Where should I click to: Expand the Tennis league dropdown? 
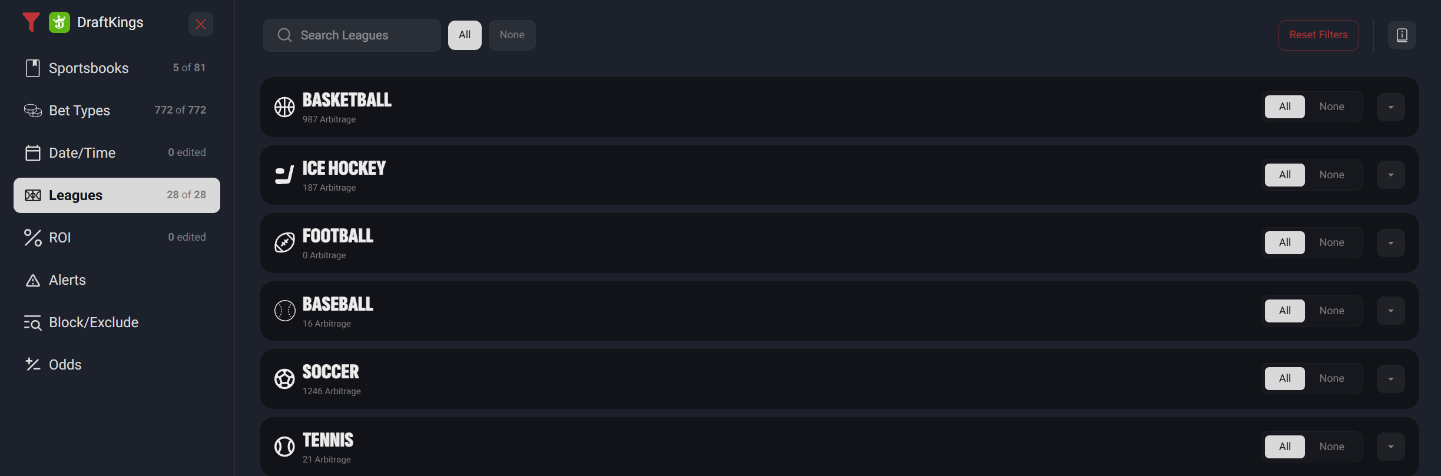click(1390, 446)
